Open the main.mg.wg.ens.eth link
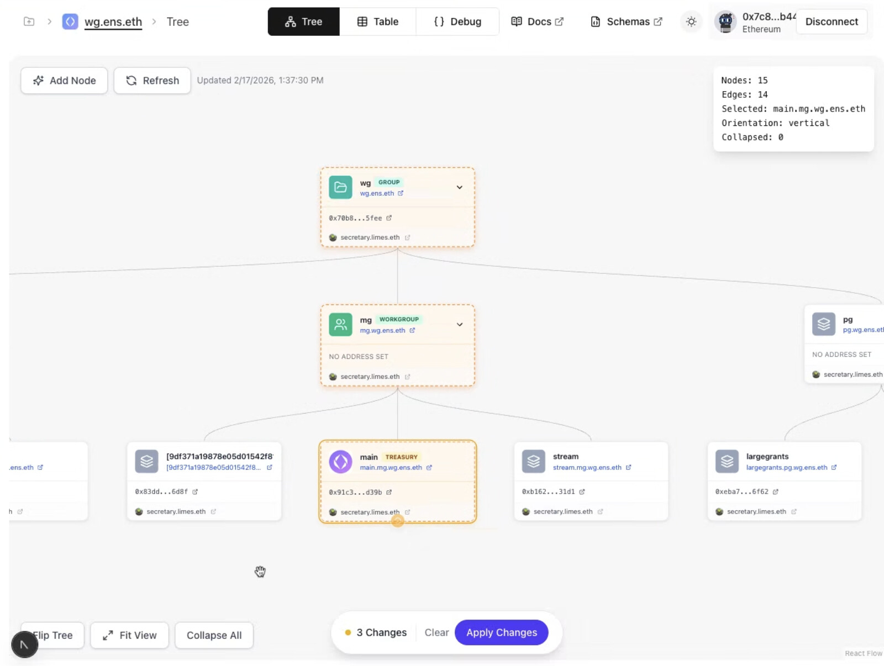 tap(391, 468)
